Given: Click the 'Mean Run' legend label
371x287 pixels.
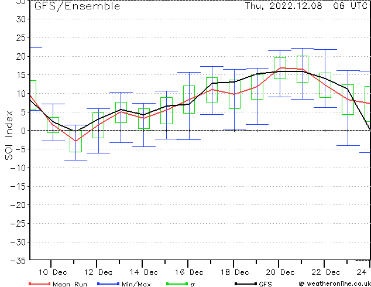Looking at the screenshot, I should tap(70, 284).
